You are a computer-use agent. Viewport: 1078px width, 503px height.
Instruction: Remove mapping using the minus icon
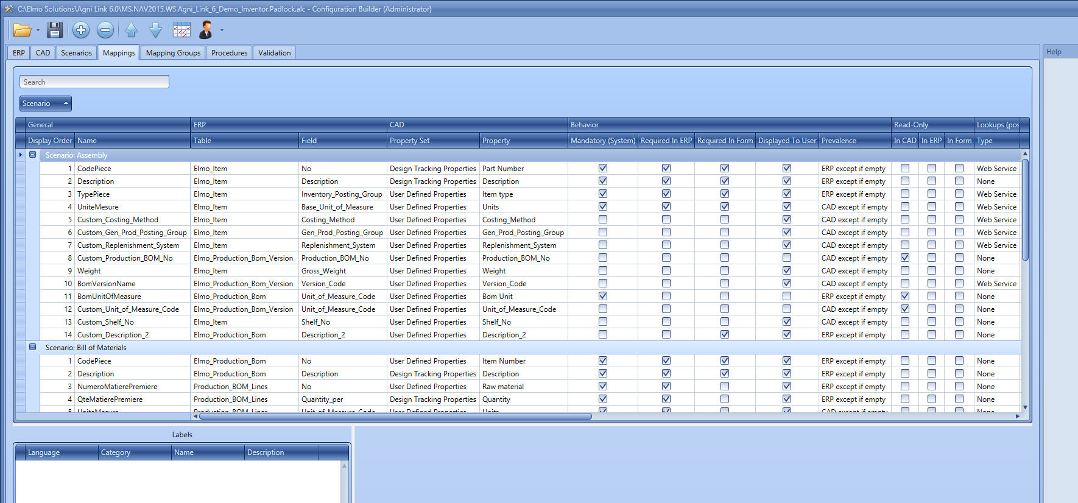click(x=105, y=30)
